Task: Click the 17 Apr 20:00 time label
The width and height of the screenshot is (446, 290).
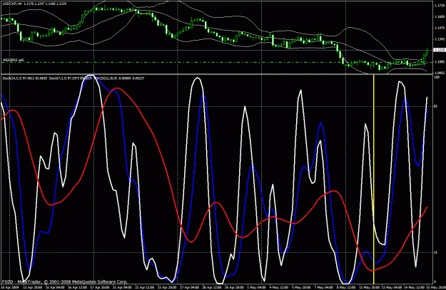Action: [x=100, y=287]
